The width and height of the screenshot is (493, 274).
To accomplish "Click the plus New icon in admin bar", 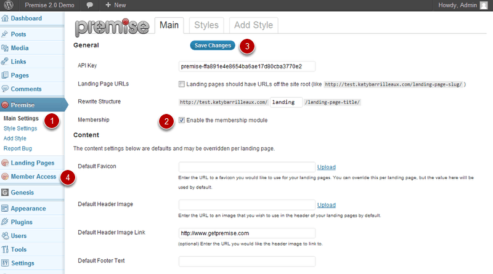I will pos(108,5).
